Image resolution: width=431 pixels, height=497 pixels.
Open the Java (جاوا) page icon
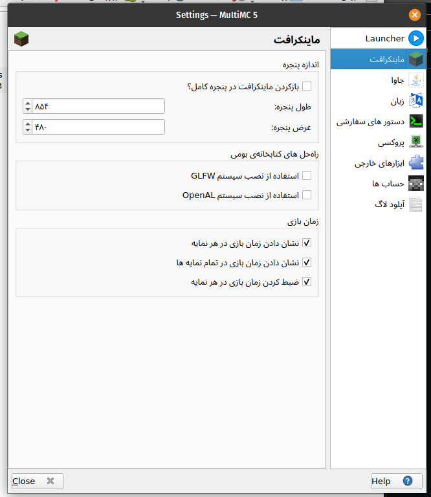tap(415, 80)
